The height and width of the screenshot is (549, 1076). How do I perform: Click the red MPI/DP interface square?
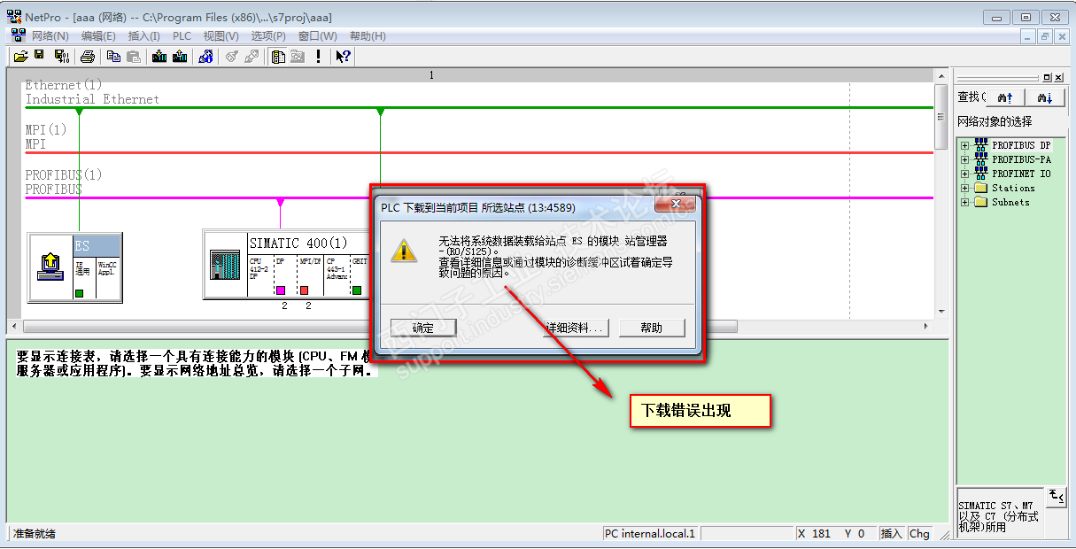click(x=304, y=290)
